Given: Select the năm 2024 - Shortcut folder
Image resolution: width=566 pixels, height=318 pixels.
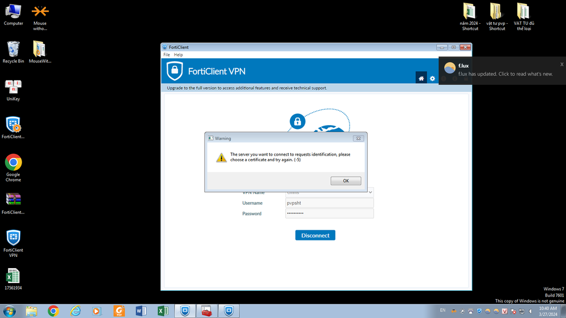Looking at the screenshot, I should (470, 16).
